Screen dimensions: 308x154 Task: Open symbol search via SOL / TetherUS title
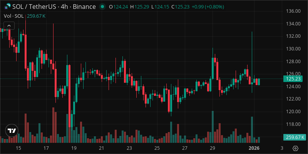[54, 7]
